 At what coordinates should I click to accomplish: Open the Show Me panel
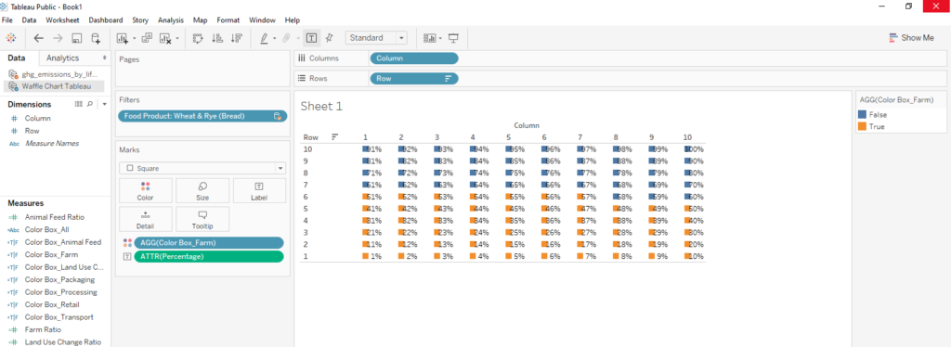[x=912, y=37]
